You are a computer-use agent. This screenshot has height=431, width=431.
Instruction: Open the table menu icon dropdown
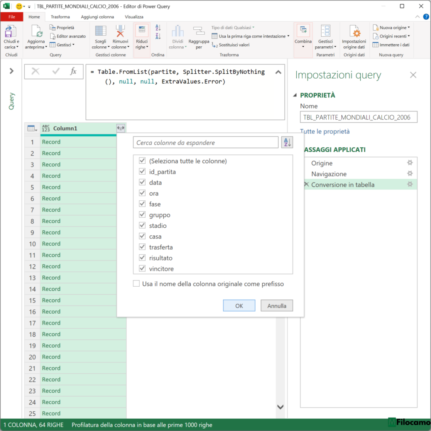pyautogui.click(x=32, y=128)
